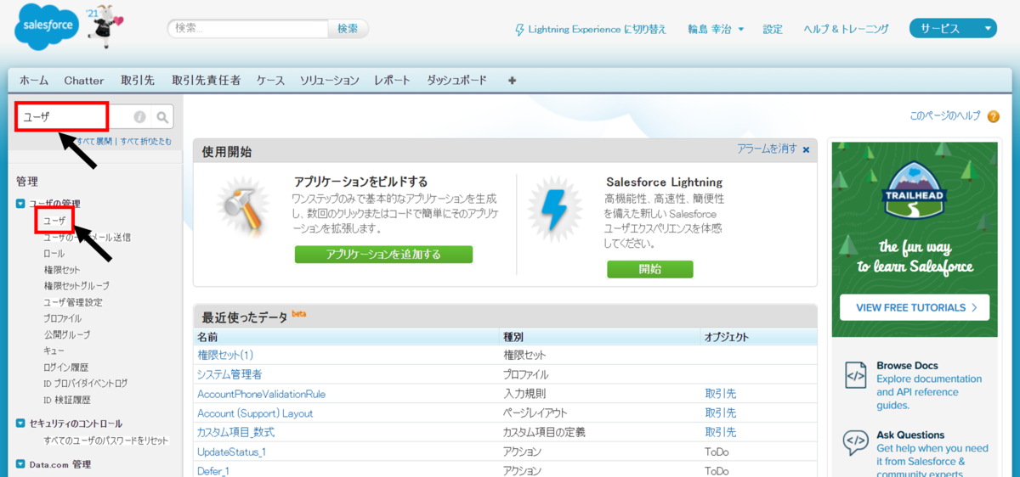Click the すべて展開 link

pyautogui.click(x=94, y=141)
